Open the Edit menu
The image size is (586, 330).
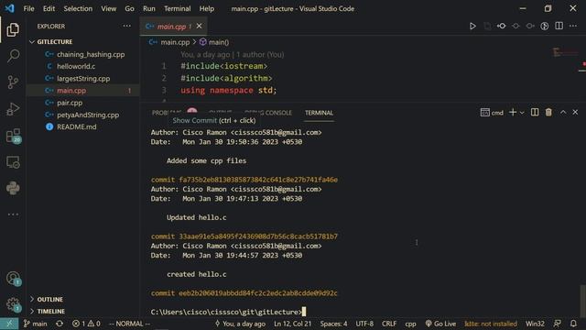(49, 8)
